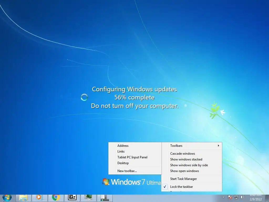
Task: Choose Show windows side by side
Action: click(192, 165)
